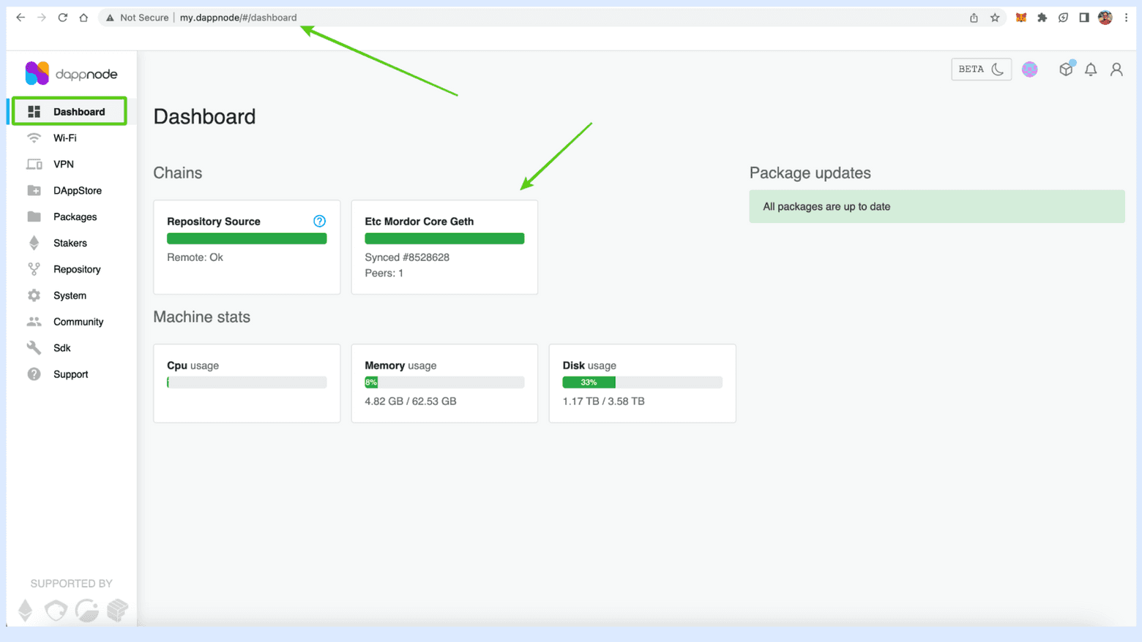Open notifications bell icon

click(x=1090, y=69)
